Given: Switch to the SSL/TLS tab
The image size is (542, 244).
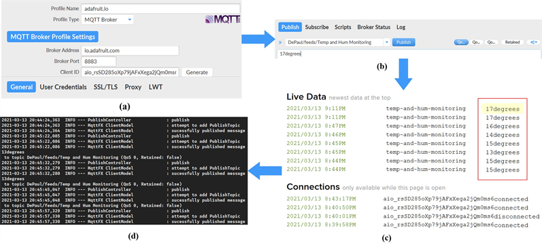Looking at the screenshot, I should pos(105,87).
